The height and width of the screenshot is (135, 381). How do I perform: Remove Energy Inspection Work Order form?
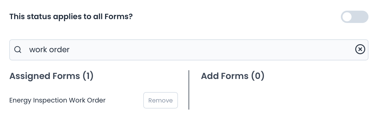[x=160, y=100]
